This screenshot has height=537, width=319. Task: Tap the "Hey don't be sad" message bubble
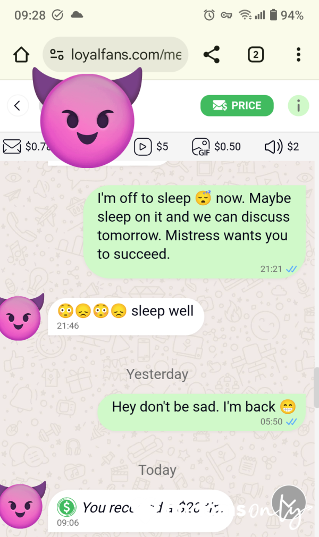202,413
